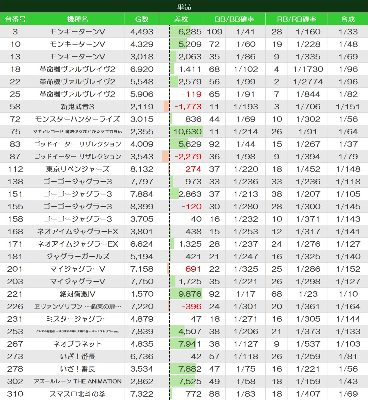This screenshot has height=400, width=368.
Task: Select 新鬼武者3 machine name
Action: pos(77,107)
